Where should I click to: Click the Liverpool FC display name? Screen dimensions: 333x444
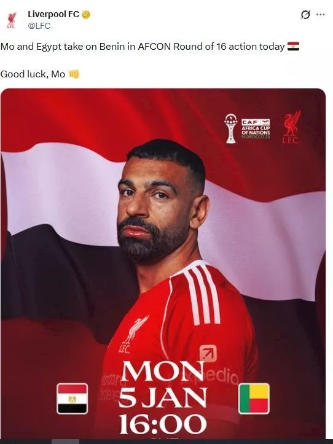click(53, 15)
